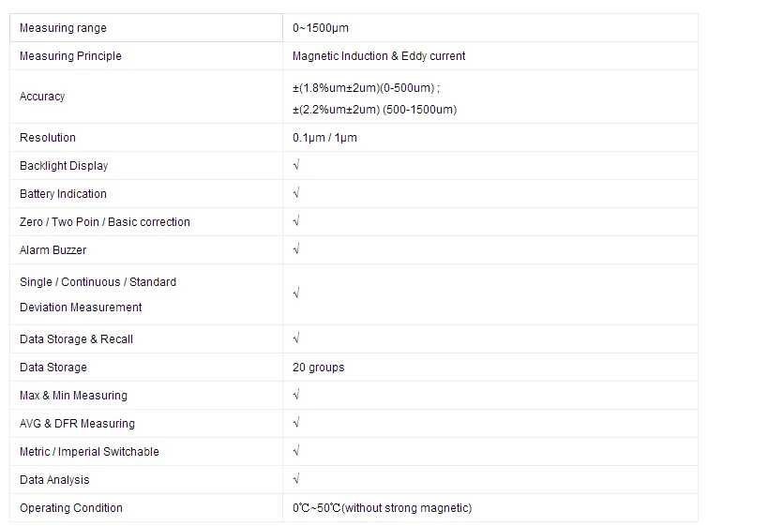Viewport: 768px width, 526px height.
Task: Click the 0~1500μm value
Action: click(x=321, y=28)
